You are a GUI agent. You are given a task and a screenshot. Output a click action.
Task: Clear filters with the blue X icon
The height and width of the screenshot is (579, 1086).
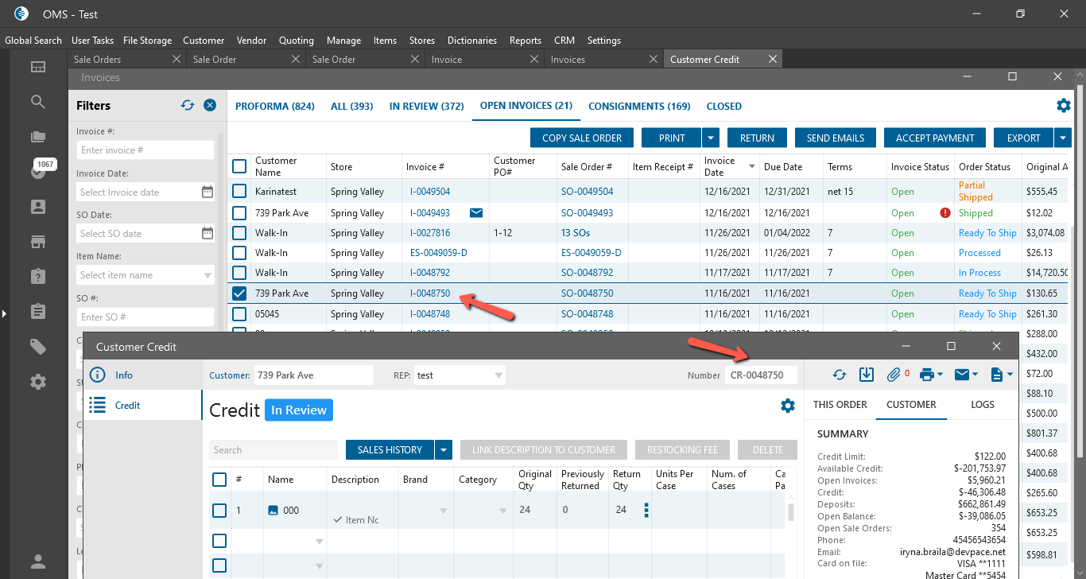[210, 105]
